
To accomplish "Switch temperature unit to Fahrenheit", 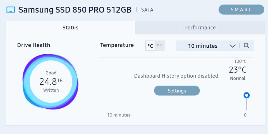I will coord(159,46).
